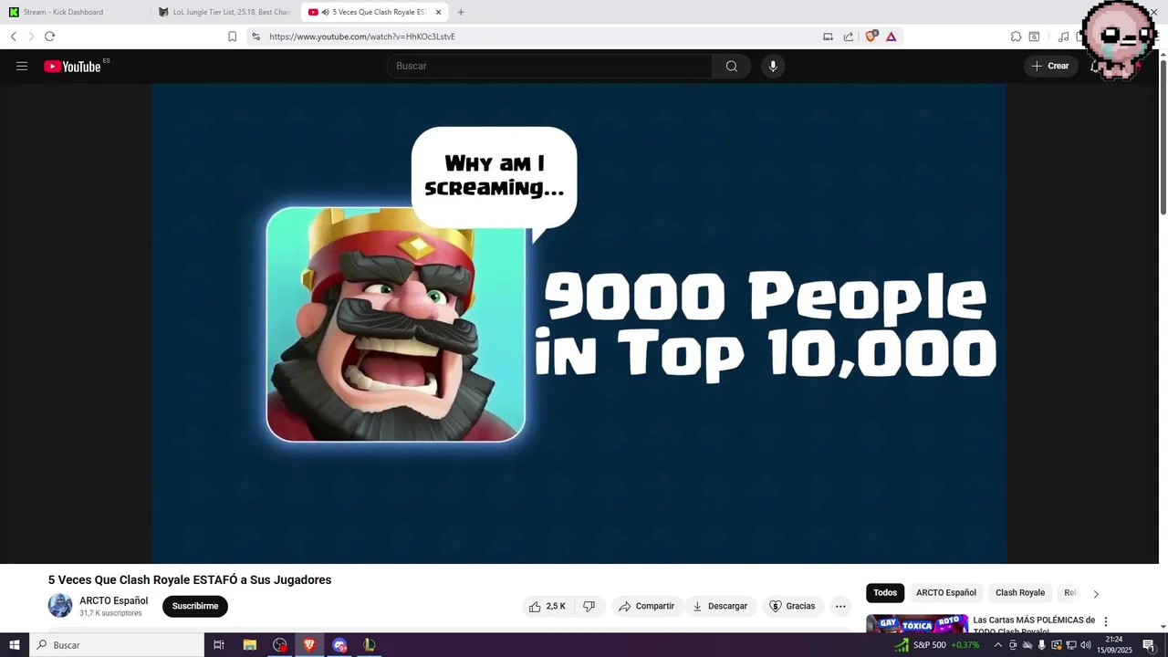Image resolution: width=1168 pixels, height=657 pixels.
Task: Dislike the video with thumbs-down
Action: [589, 606]
